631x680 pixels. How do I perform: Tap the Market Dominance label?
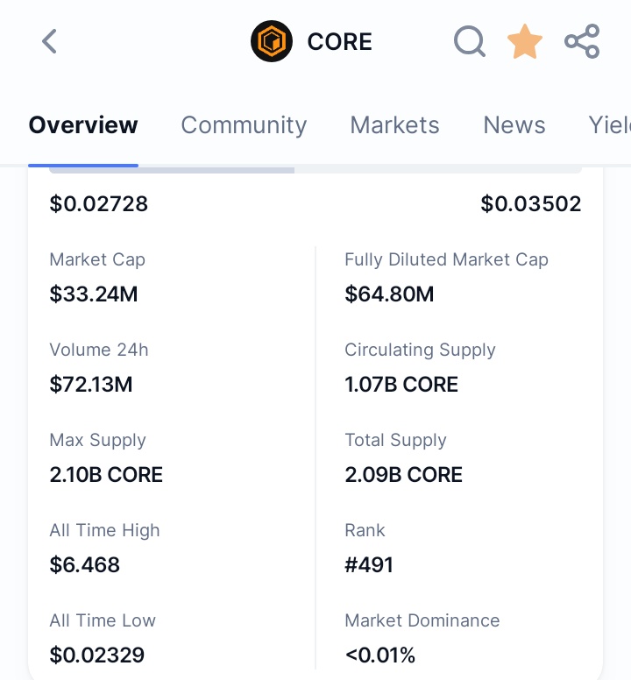click(x=422, y=620)
